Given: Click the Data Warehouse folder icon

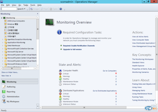Looking at the screenshot, I should click(x=6, y=46).
